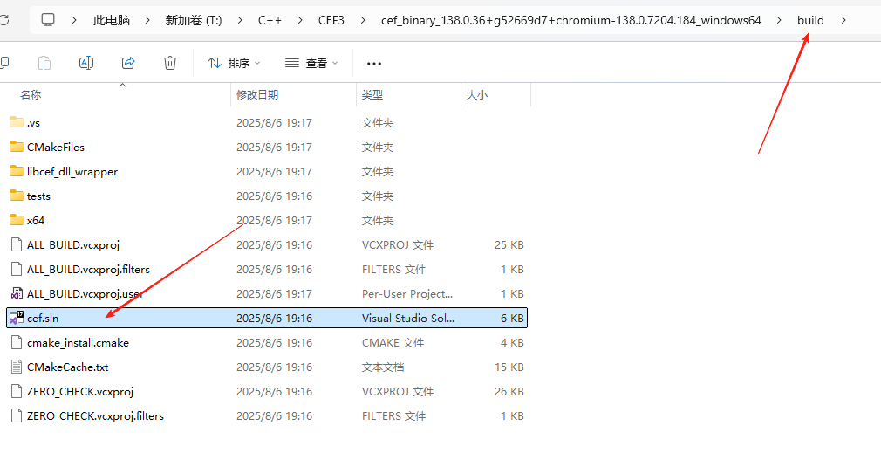Sort by 修改日期 column header
Image resolution: width=881 pixels, height=460 pixels.
[257, 94]
